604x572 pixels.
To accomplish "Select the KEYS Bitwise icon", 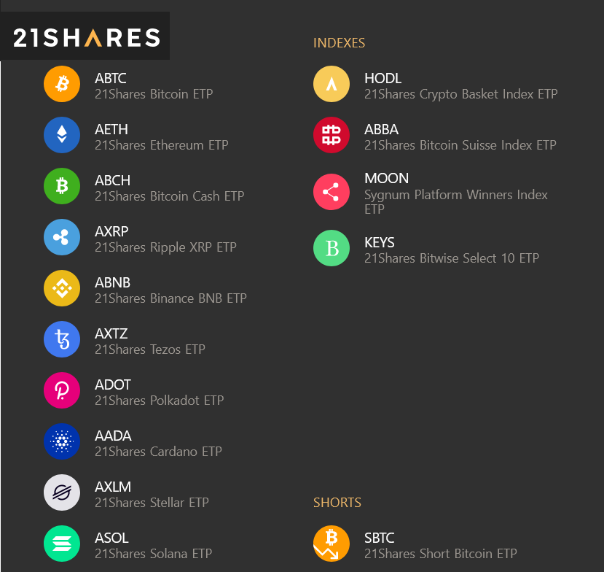I will click(332, 248).
